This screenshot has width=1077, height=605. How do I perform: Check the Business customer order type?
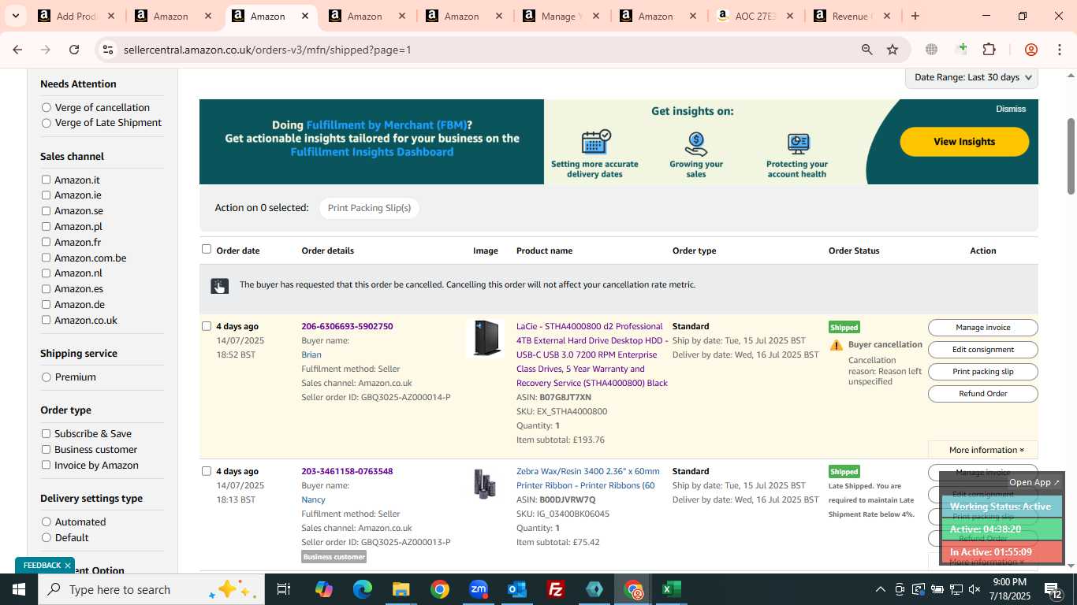[47, 450]
